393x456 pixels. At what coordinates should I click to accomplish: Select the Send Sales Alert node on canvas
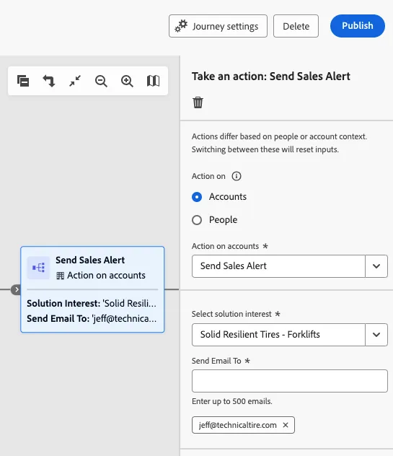pyautogui.click(x=92, y=289)
